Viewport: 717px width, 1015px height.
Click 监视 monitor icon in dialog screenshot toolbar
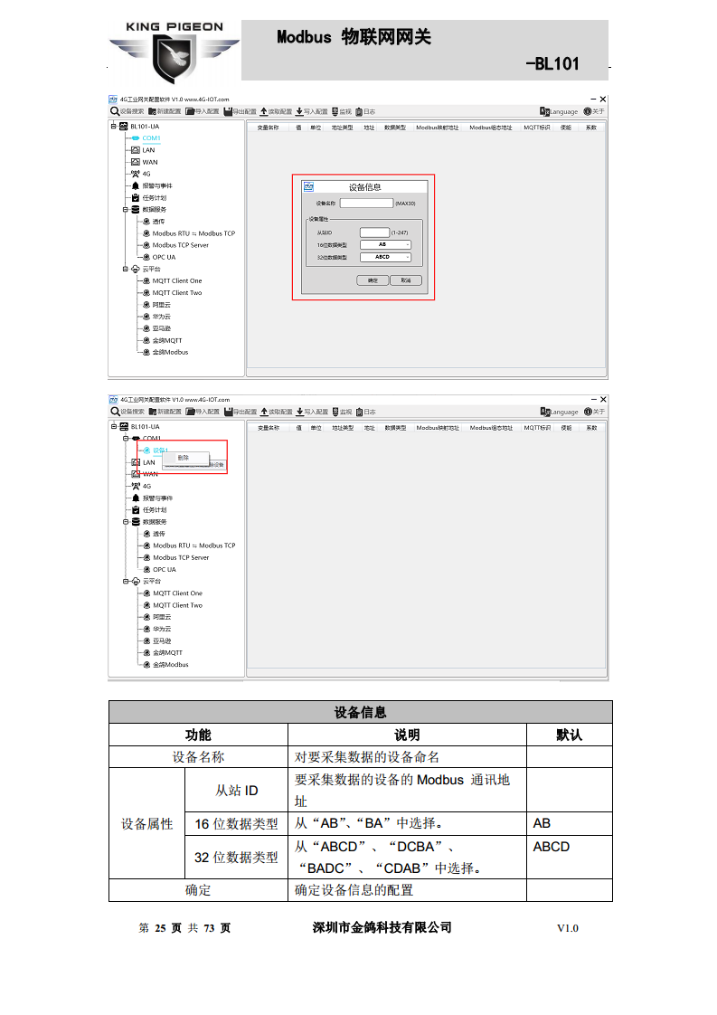[x=335, y=111]
